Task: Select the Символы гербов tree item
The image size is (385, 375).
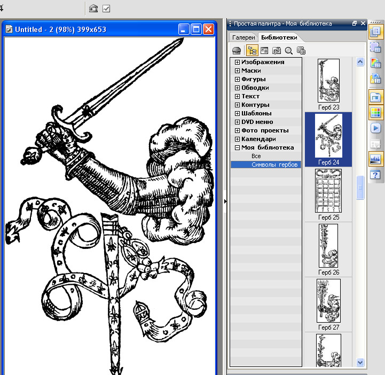Action: click(x=266, y=165)
